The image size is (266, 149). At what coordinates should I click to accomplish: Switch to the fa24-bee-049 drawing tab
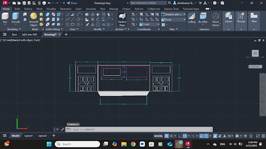point(29,34)
